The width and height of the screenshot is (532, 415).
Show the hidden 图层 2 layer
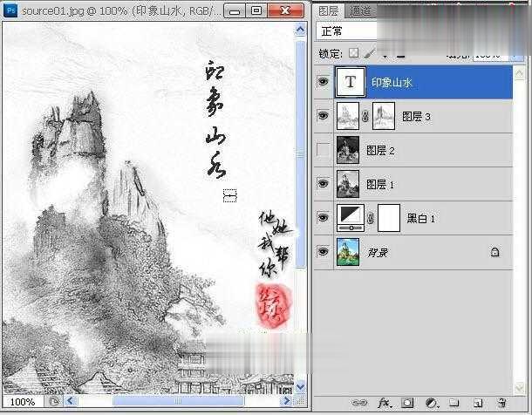point(323,150)
